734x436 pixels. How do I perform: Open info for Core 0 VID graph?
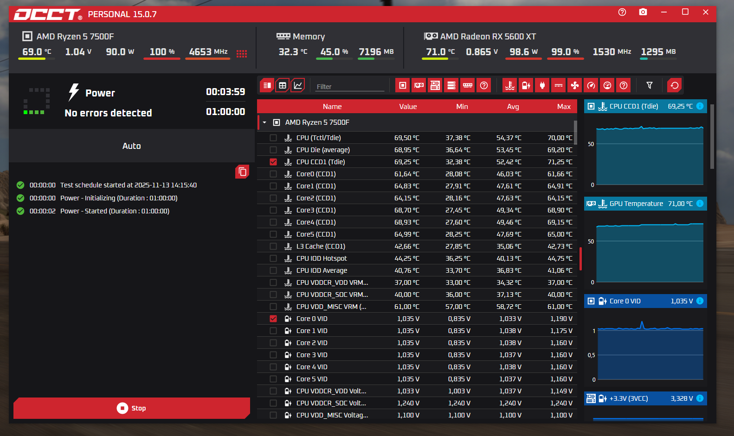[x=700, y=301]
